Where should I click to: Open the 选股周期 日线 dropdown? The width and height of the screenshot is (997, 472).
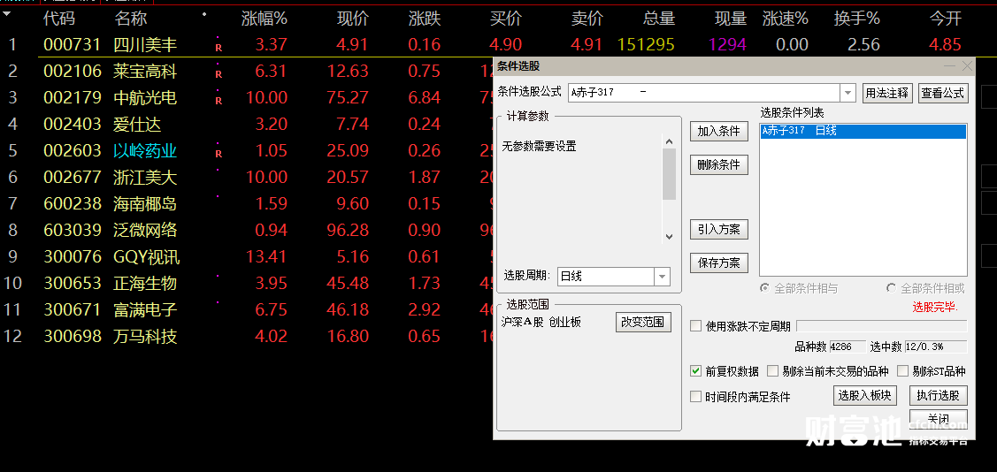pos(662,277)
